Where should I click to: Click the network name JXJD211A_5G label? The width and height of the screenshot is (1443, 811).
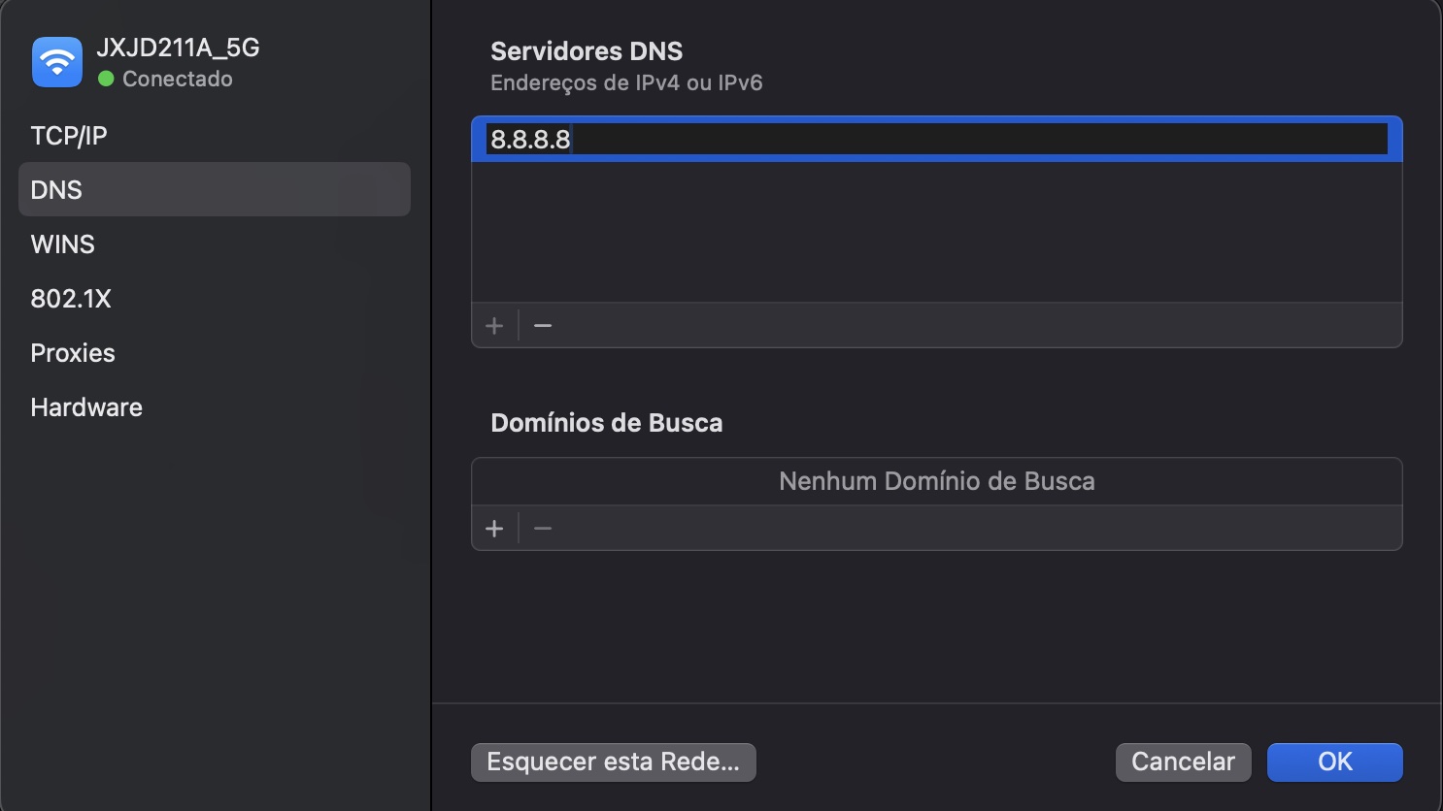tap(175, 47)
